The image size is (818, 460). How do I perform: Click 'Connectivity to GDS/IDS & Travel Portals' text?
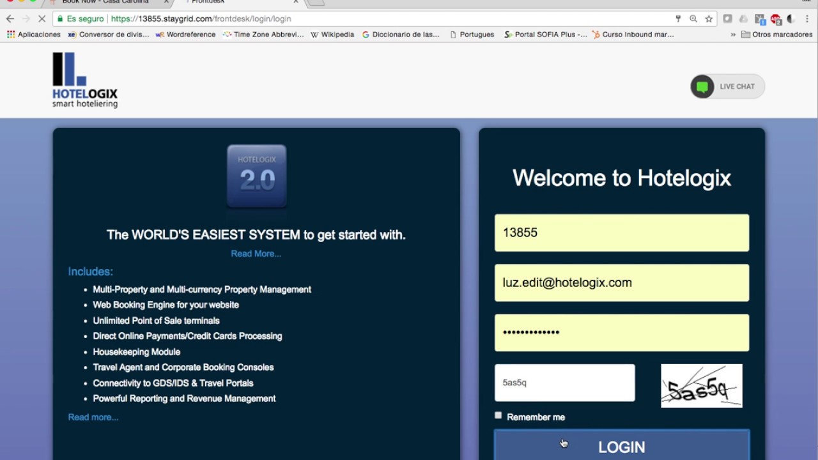pyautogui.click(x=173, y=383)
